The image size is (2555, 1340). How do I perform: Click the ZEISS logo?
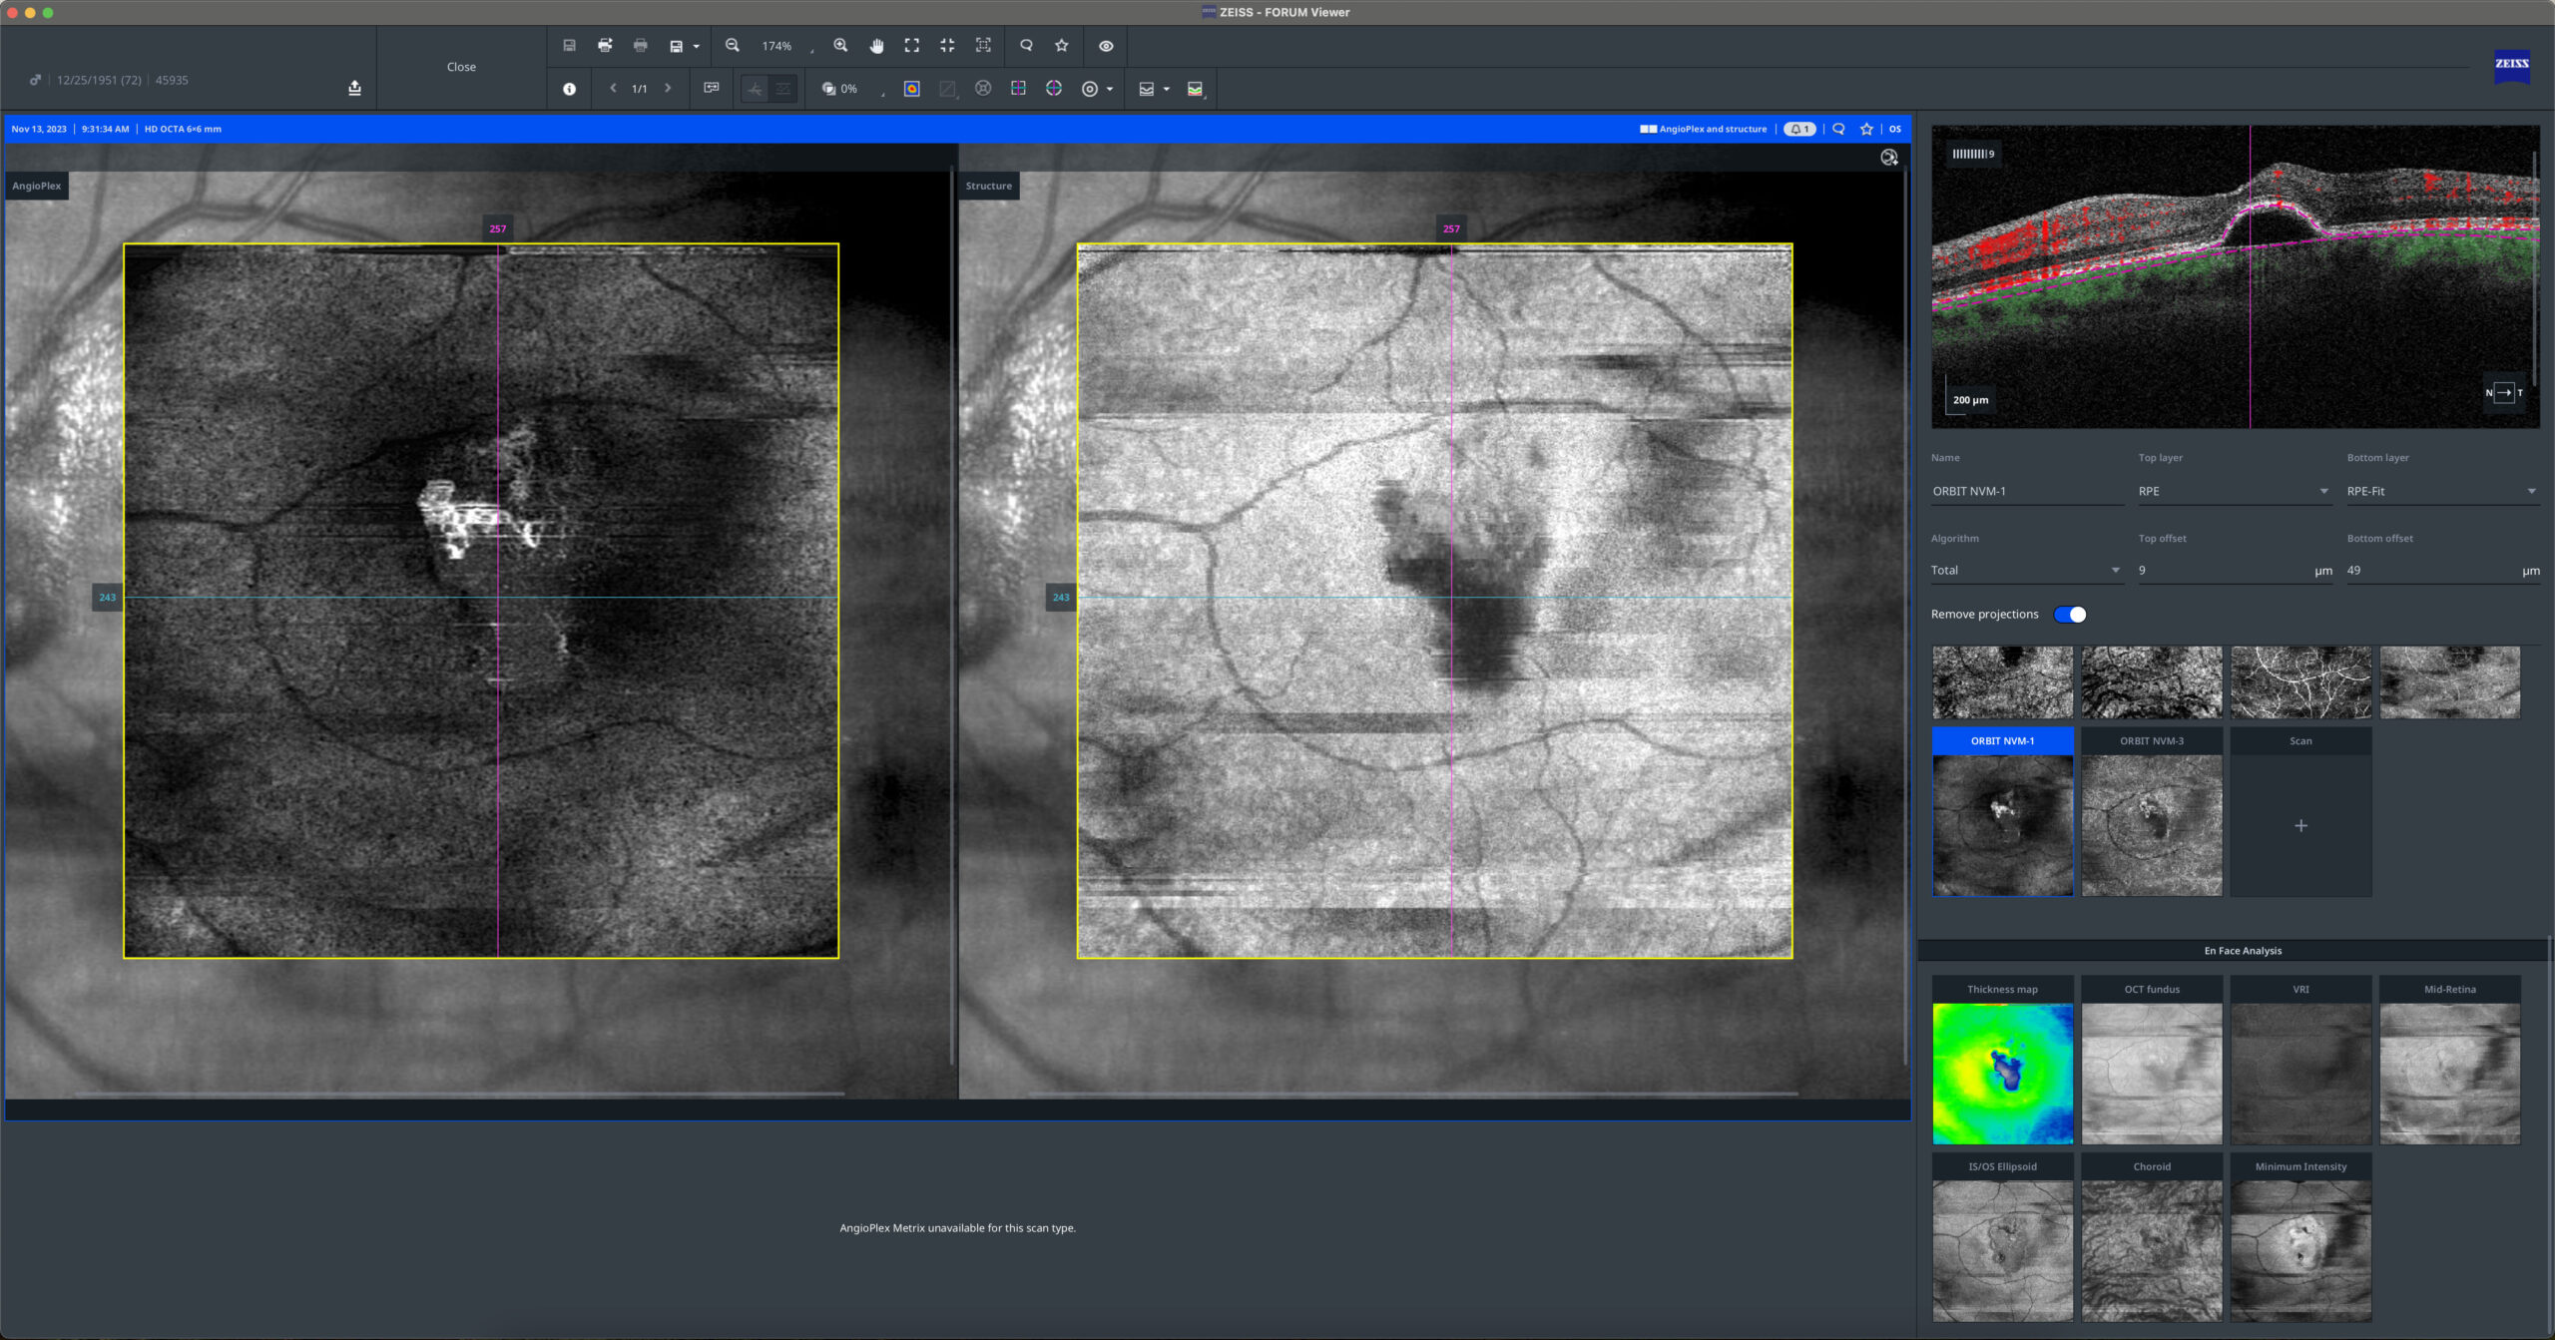pos(2512,65)
